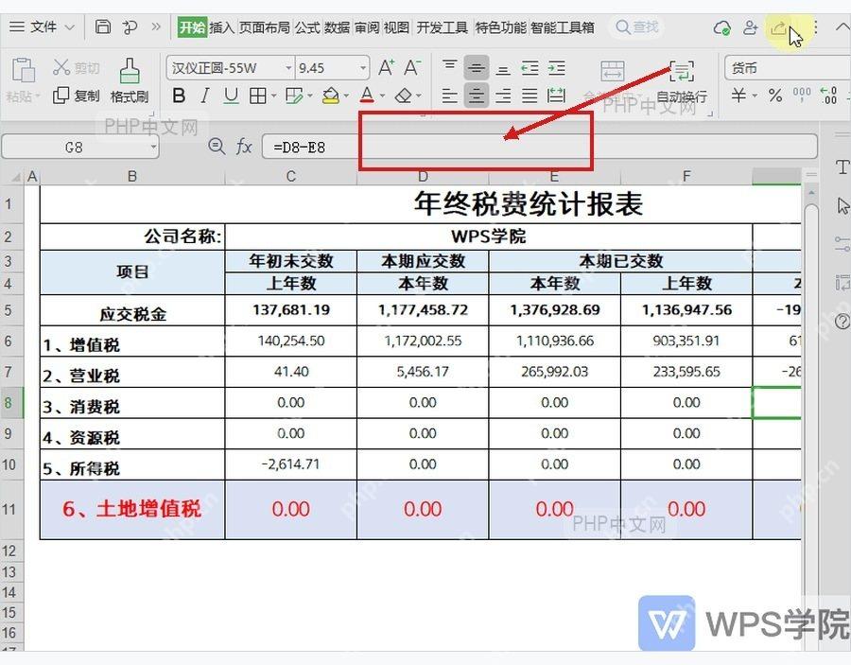Toggle bold formatting

coord(179,96)
